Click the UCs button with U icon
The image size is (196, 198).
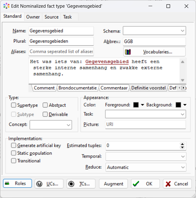[x=49, y=184]
